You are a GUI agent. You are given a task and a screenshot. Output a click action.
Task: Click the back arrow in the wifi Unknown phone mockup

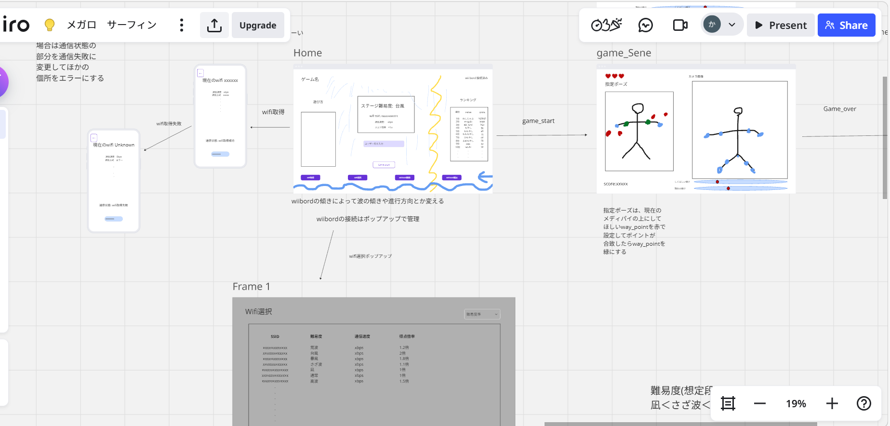click(x=94, y=138)
